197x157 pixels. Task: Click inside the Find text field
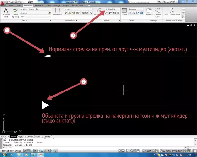[x=34, y=13]
